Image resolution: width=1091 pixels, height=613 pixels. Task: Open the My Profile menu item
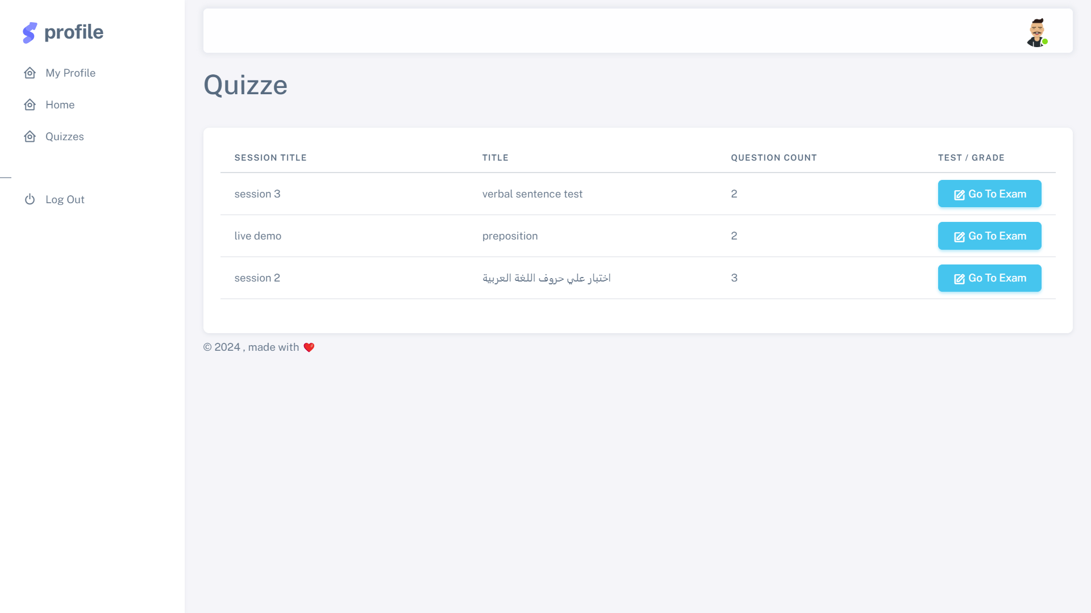pos(70,73)
